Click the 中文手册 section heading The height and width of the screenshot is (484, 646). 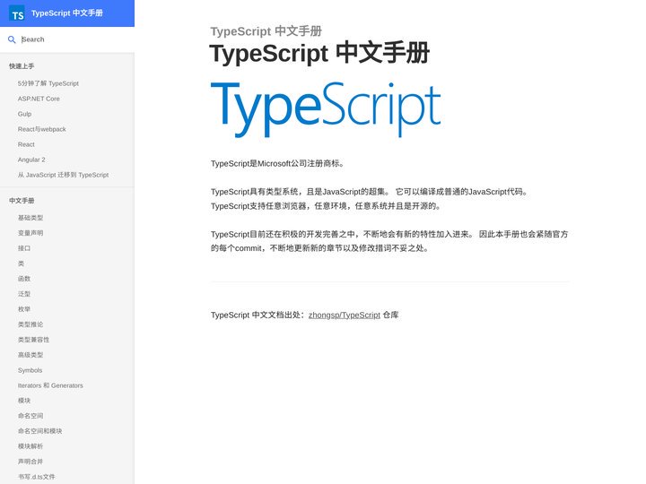click(x=22, y=201)
